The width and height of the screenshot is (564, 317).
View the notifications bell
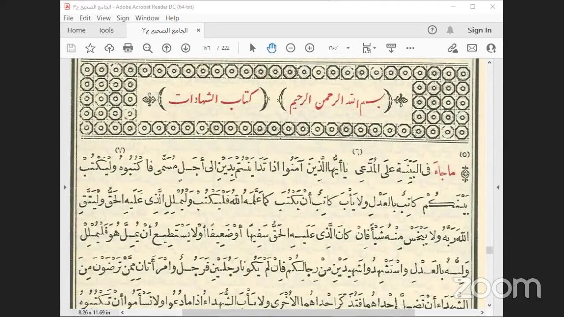(x=450, y=30)
